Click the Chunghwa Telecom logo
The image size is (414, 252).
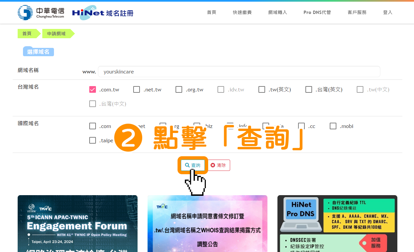pyautogui.click(x=41, y=13)
